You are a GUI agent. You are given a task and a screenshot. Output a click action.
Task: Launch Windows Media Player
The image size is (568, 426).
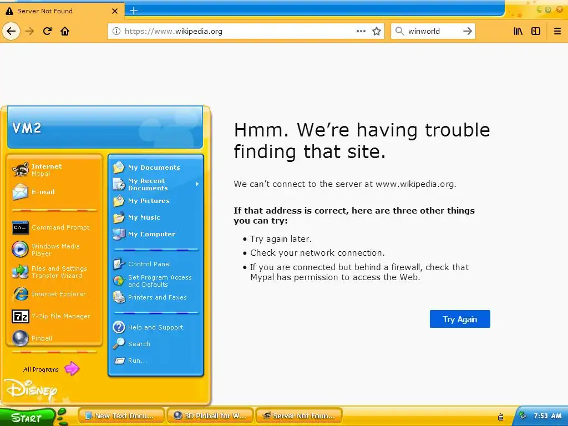(x=54, y=250)
